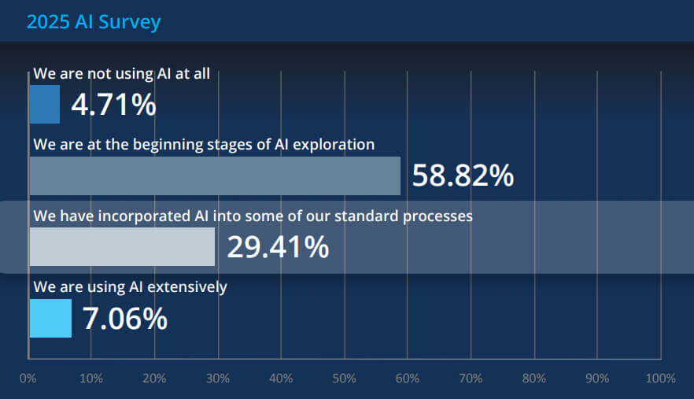694x399 pixels.
Task: Click the 70% axis label
Action: (471, 379)
